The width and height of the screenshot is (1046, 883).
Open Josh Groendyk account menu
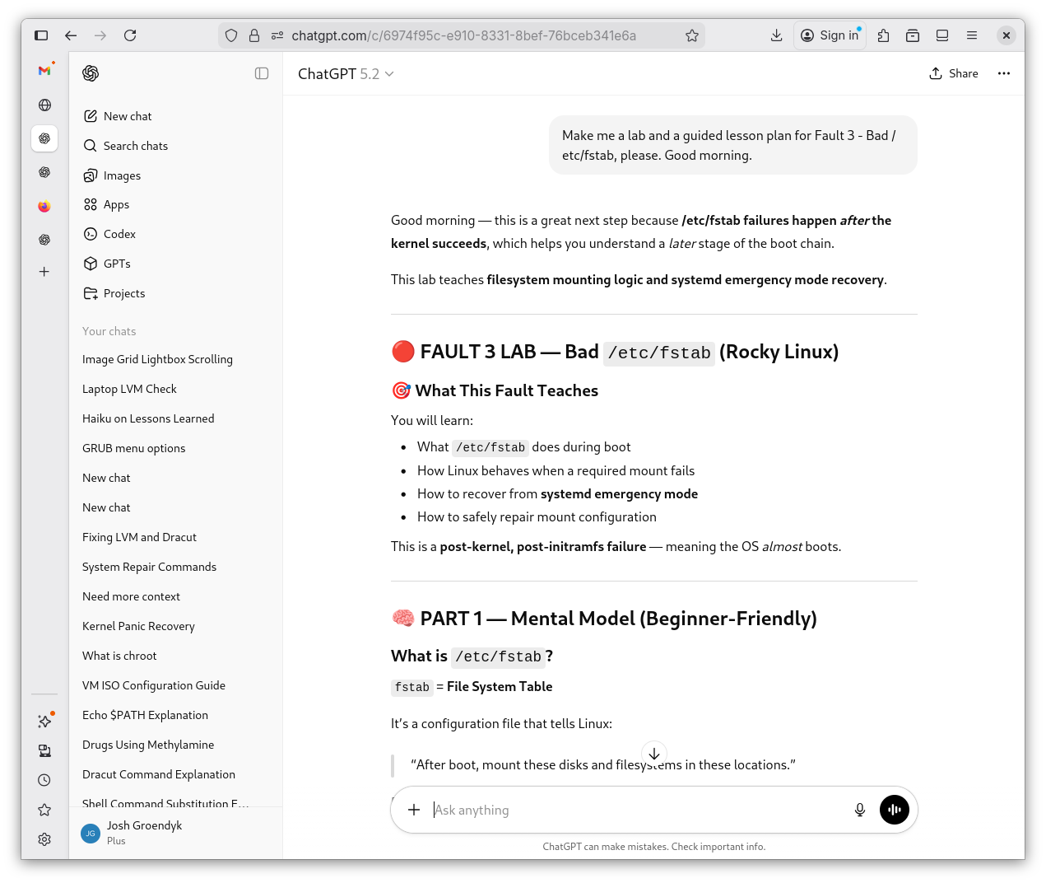point(144,832)
